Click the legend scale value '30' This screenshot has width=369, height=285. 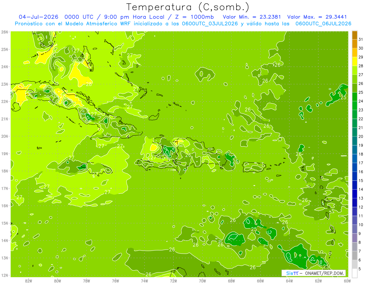tap(361, 48)
